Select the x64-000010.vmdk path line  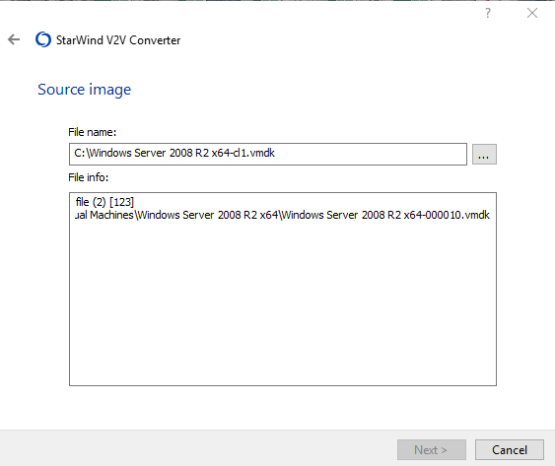pyautogui.click(x=282, y=215)
